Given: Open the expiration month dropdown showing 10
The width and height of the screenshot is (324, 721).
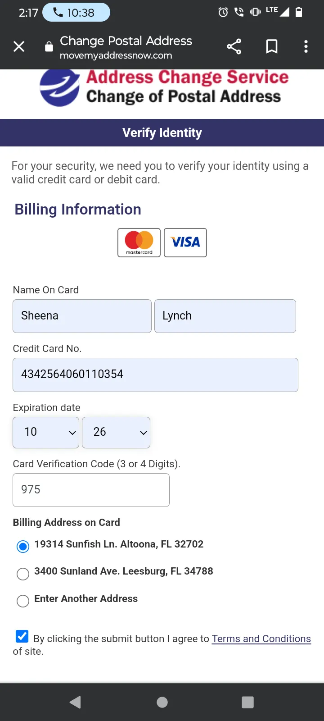Looking at the screenshot, I should point(46,433).
